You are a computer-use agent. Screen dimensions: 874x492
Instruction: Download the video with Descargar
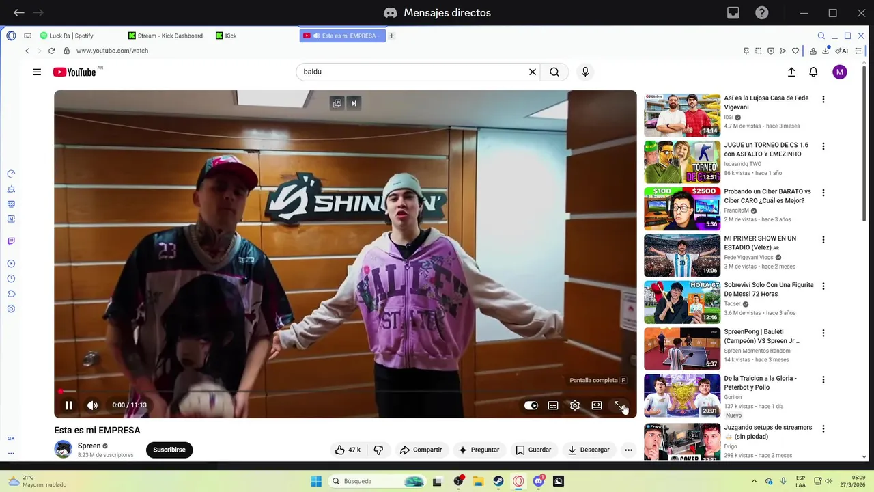coord(589,450)
